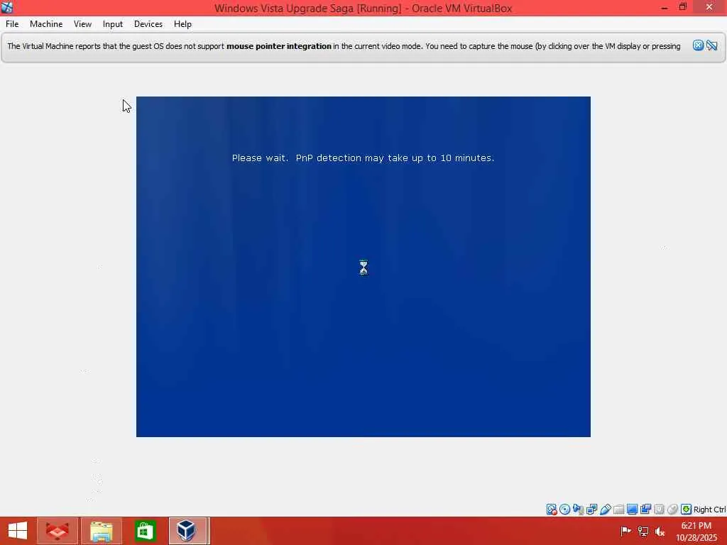Open the Machine menu
This screenshot has height=545, width=727.
pos(46,24)
